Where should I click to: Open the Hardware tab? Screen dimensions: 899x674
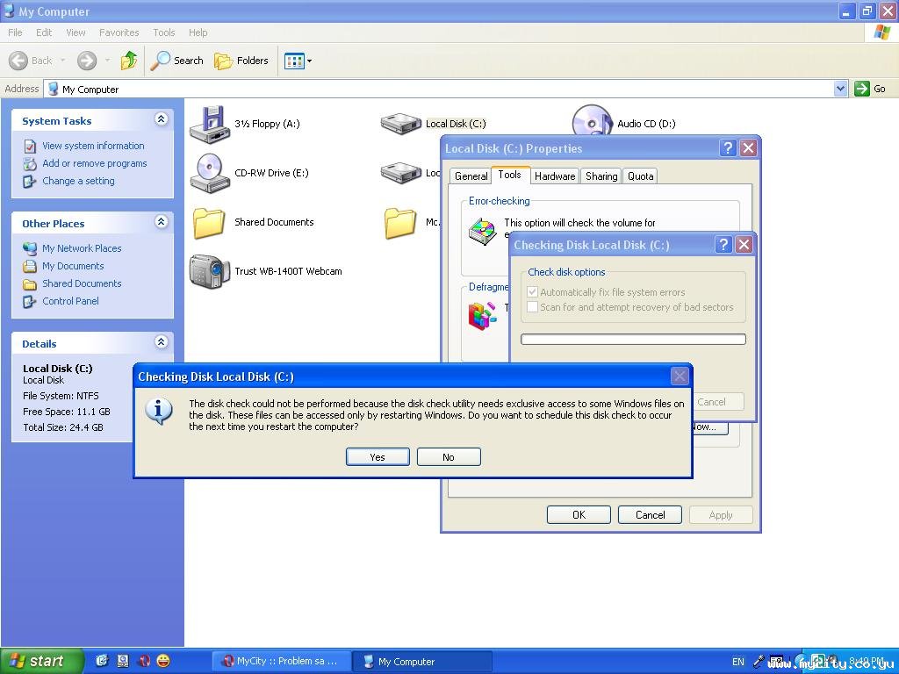pos(555,176)
